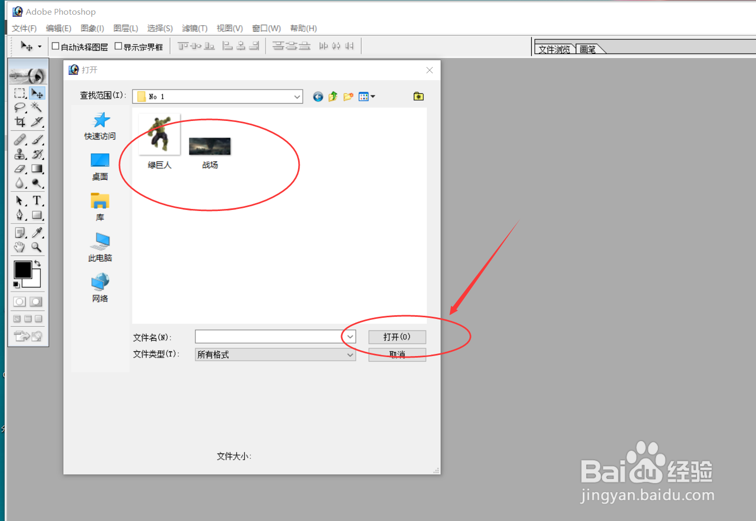The image size is (756, 521).
Task: Select the Brush tool
Action: click(x=37, y=140)
